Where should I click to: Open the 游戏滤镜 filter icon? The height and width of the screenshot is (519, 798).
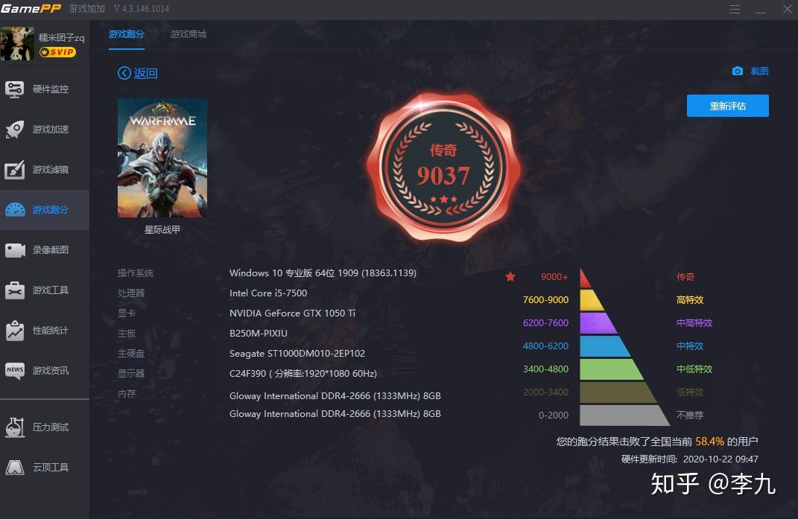coord(14,170)
